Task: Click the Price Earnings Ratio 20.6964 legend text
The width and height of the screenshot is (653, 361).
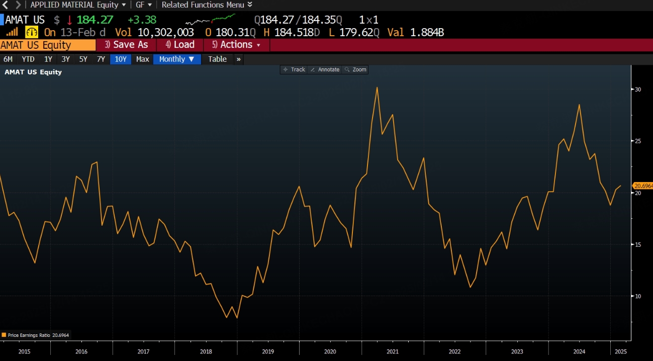Action: point(39,335)
